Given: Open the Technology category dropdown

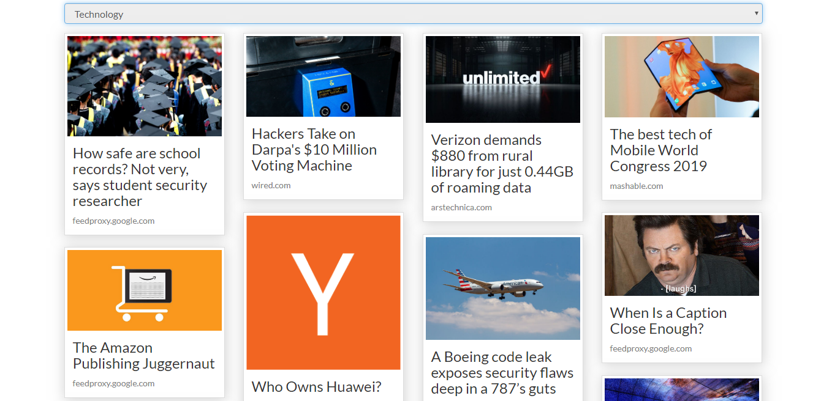Looking at the screenshot, I should point(413,13).
